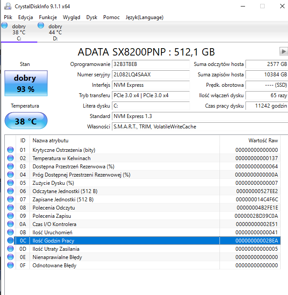
Task: Click status orb for Ilość Utraty Zasilania row
Action: click(x=10, y=249)
